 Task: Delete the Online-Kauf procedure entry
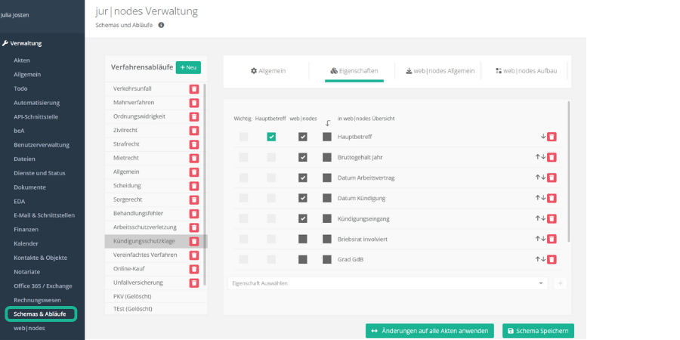(194, 269)
